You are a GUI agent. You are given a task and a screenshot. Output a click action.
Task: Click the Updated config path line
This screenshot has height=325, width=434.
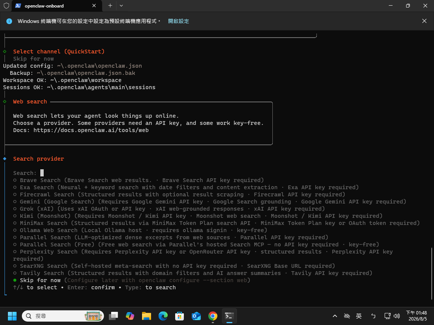72,66
